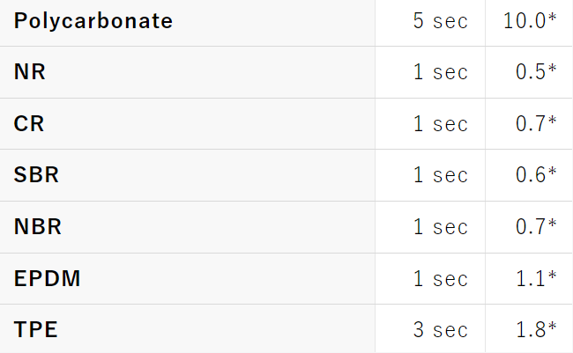Viewport: 573px width, 353px height.
Task: Click the 1 sec cell in EPDM row
Action: click(x=430, y=278)
